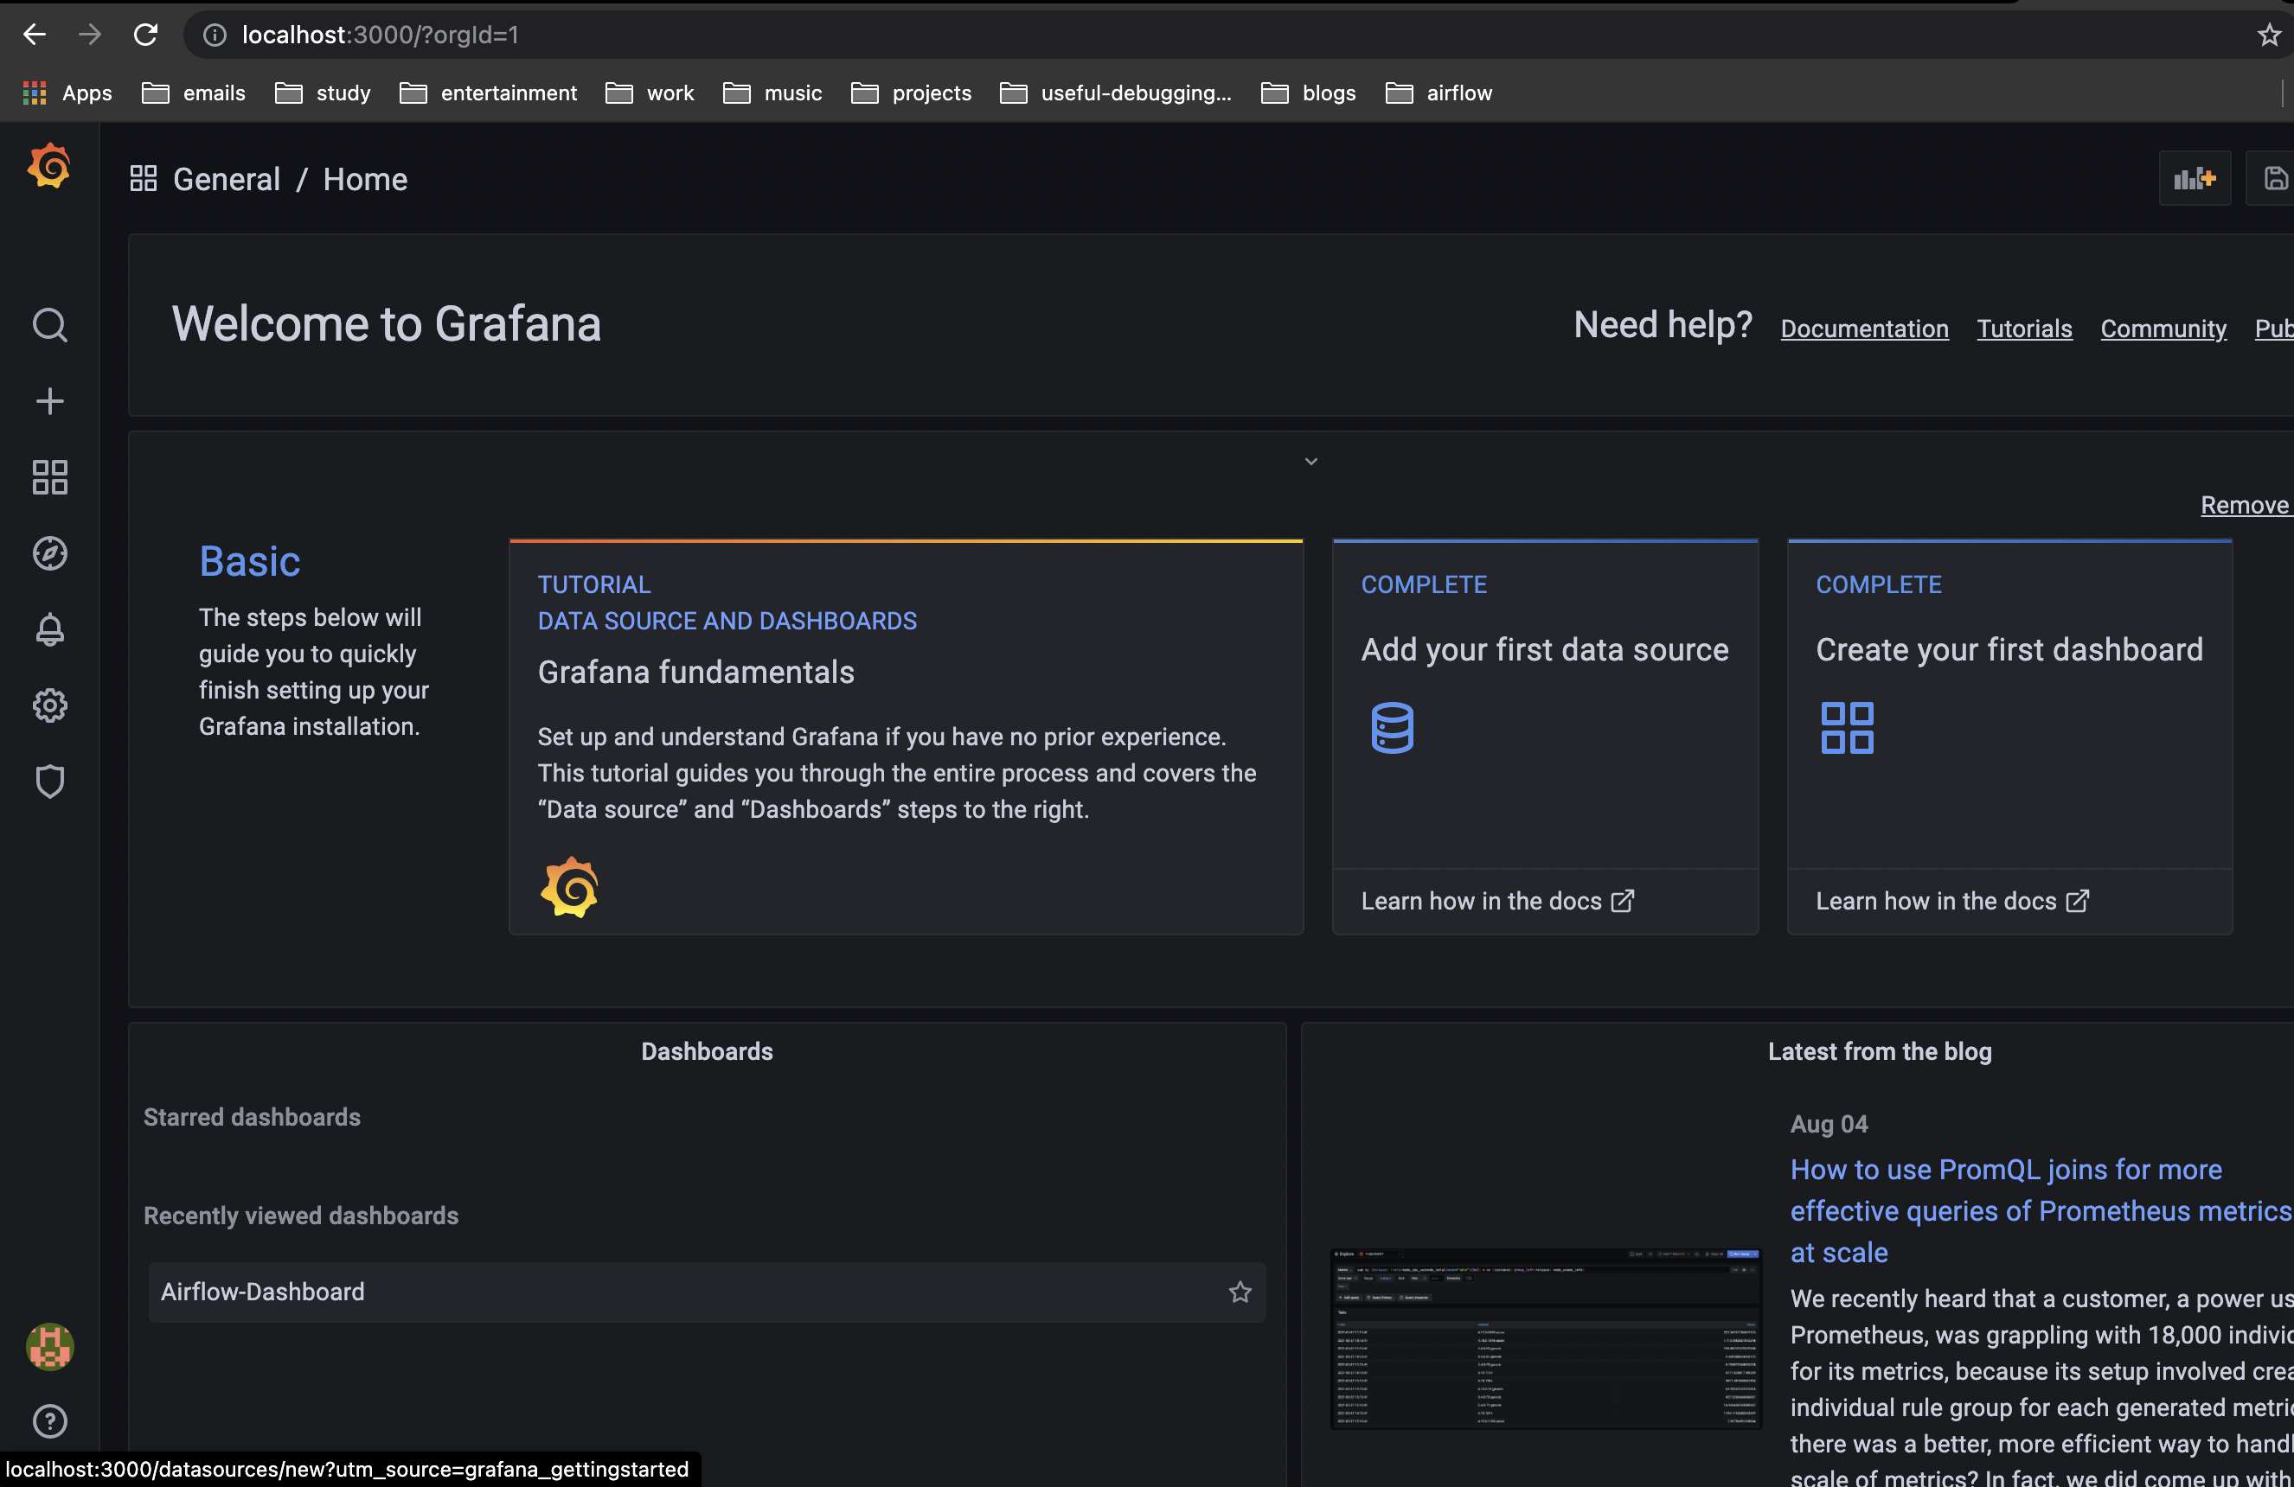This screenshot has width=2294, height=1487.
Task: Expand the Apps bookmarks menu
Action: pos(66,93)
